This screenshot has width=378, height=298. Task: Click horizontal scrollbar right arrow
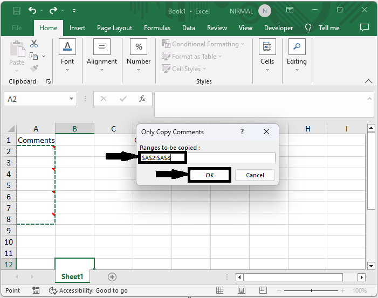pyautogui.click(x=361, y=277)
